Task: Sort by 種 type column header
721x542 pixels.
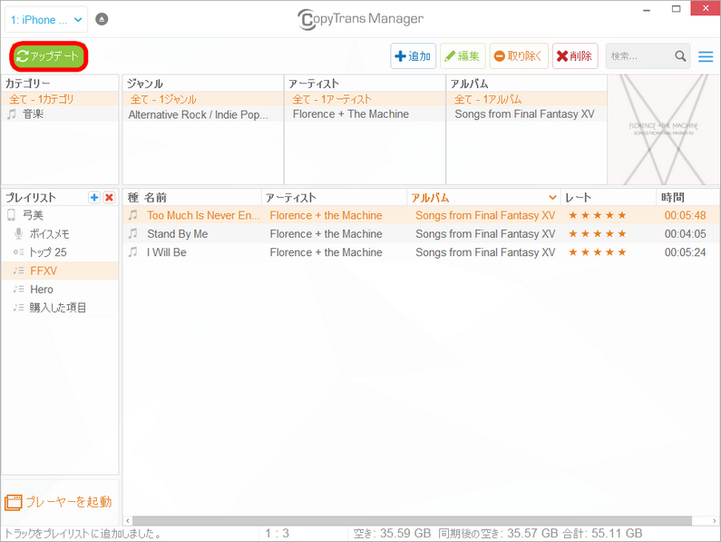Action: [x=133, y=198]
